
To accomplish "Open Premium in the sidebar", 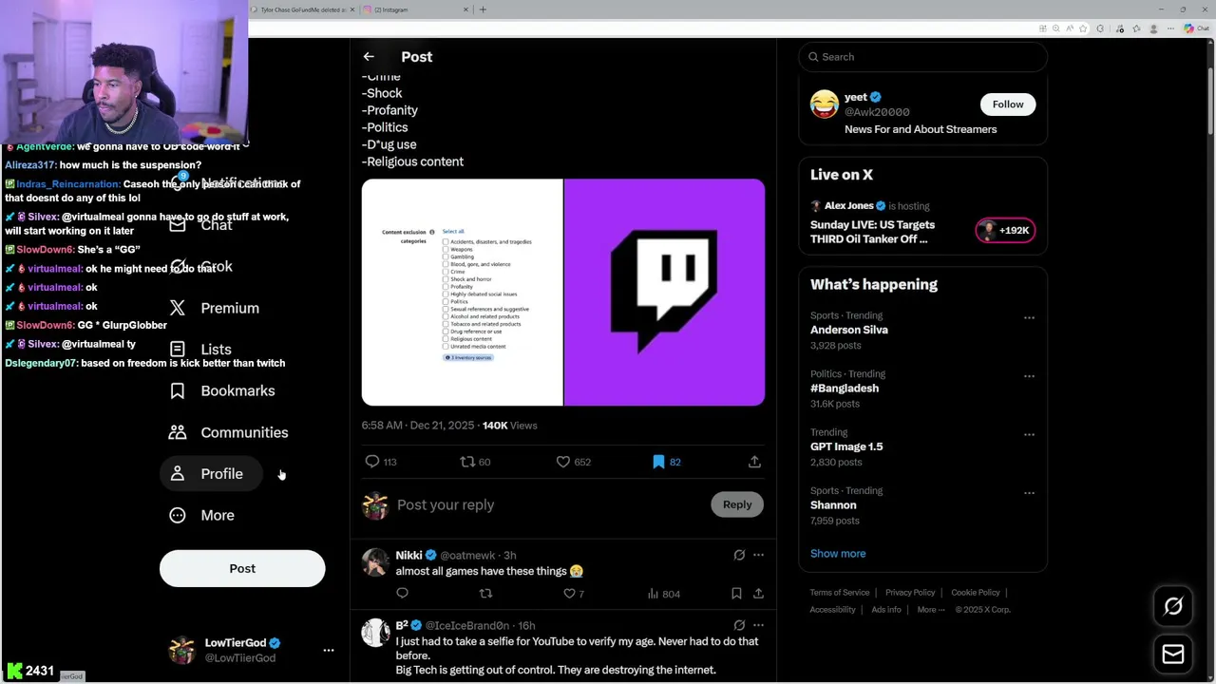I will pyautogui.click(x=214, y=308).
